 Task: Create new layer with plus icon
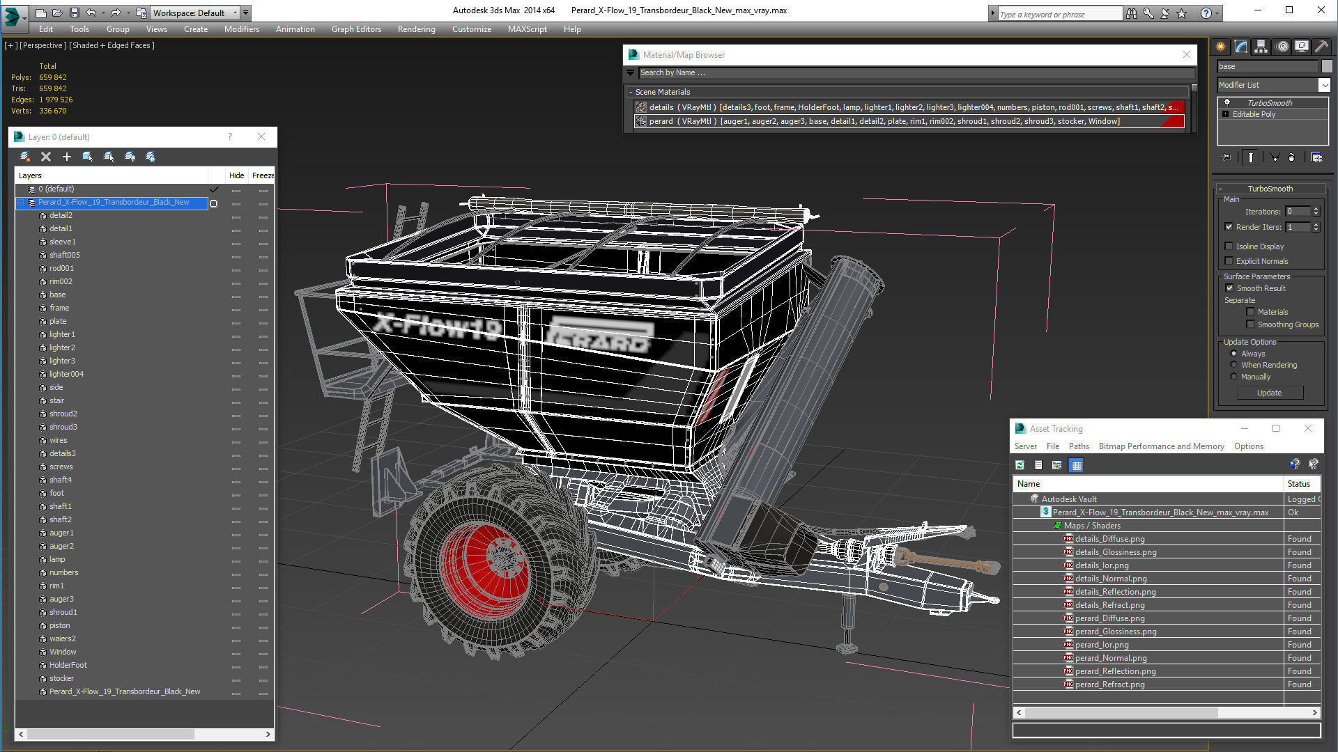[x=67, y=157]
